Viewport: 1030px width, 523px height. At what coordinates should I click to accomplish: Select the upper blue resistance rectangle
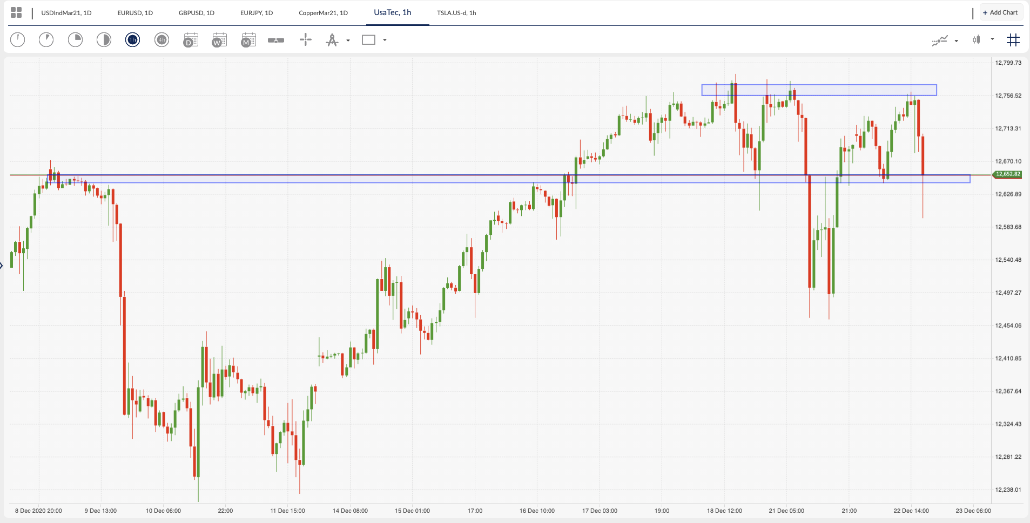coord(819,90)
